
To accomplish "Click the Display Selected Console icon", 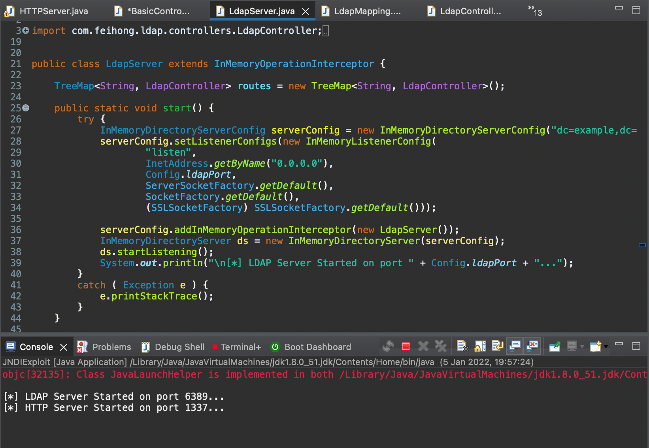I will [572, 346].
